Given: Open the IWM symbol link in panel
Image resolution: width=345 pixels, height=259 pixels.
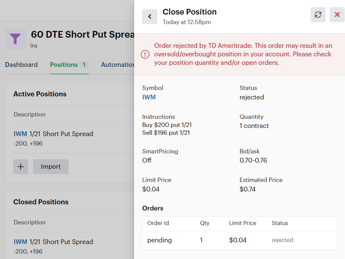Looking at the screenshot, I should 149,97.
